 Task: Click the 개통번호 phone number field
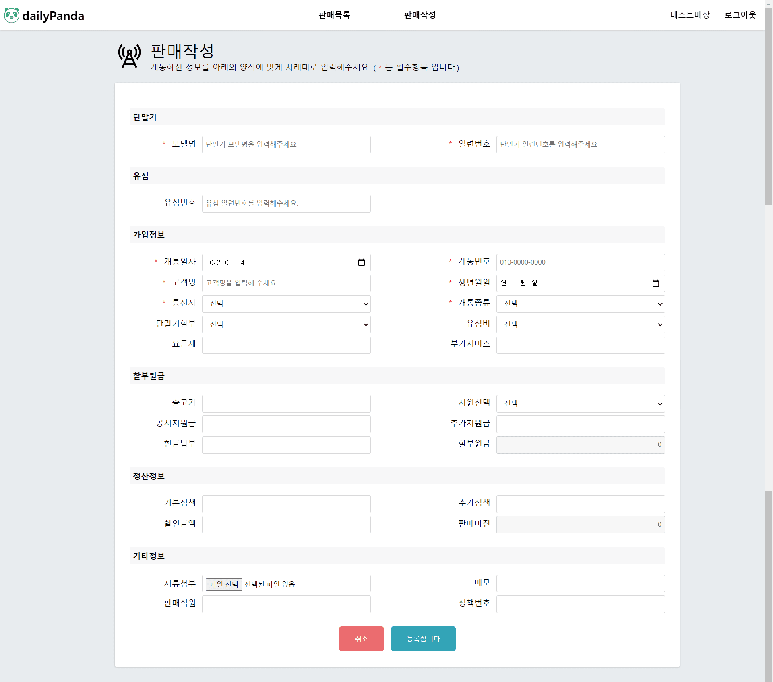coord(580,262)
